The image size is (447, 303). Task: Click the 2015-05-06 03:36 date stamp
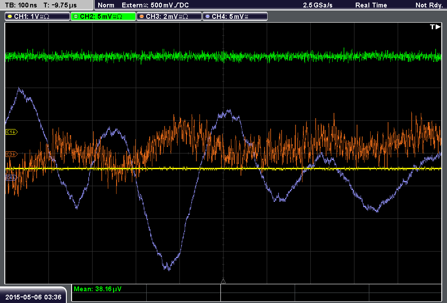(x=33, y=297)
